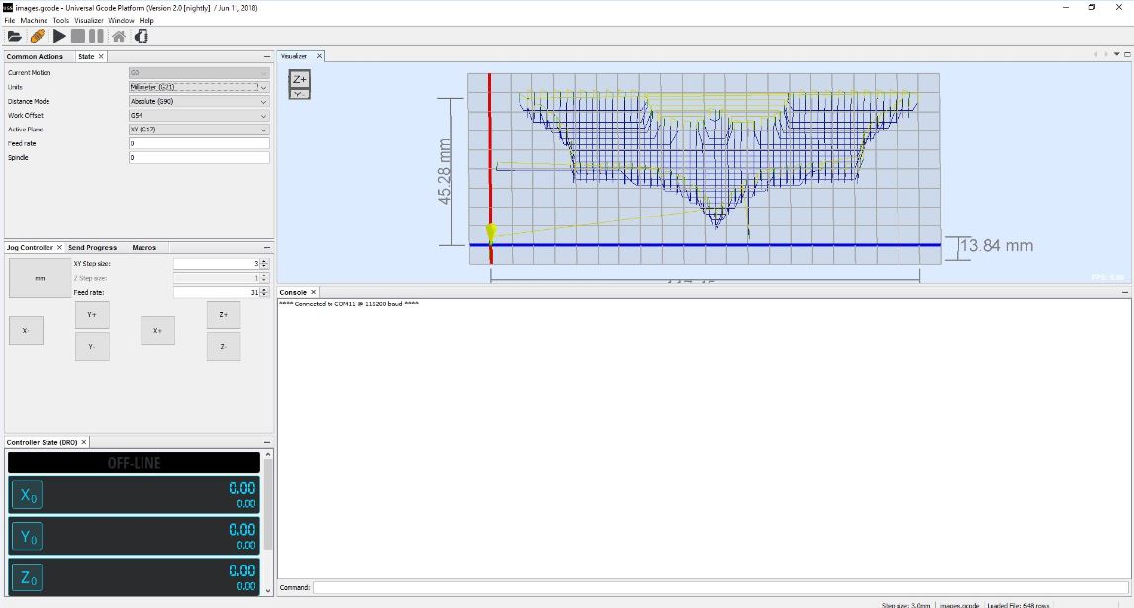
Task: Click the Feed rate field in State panel
Action: [199, 143]
